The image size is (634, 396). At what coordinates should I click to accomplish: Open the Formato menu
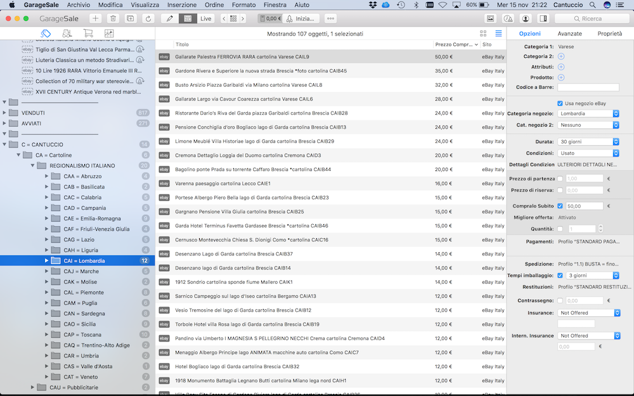click(243, 5)
